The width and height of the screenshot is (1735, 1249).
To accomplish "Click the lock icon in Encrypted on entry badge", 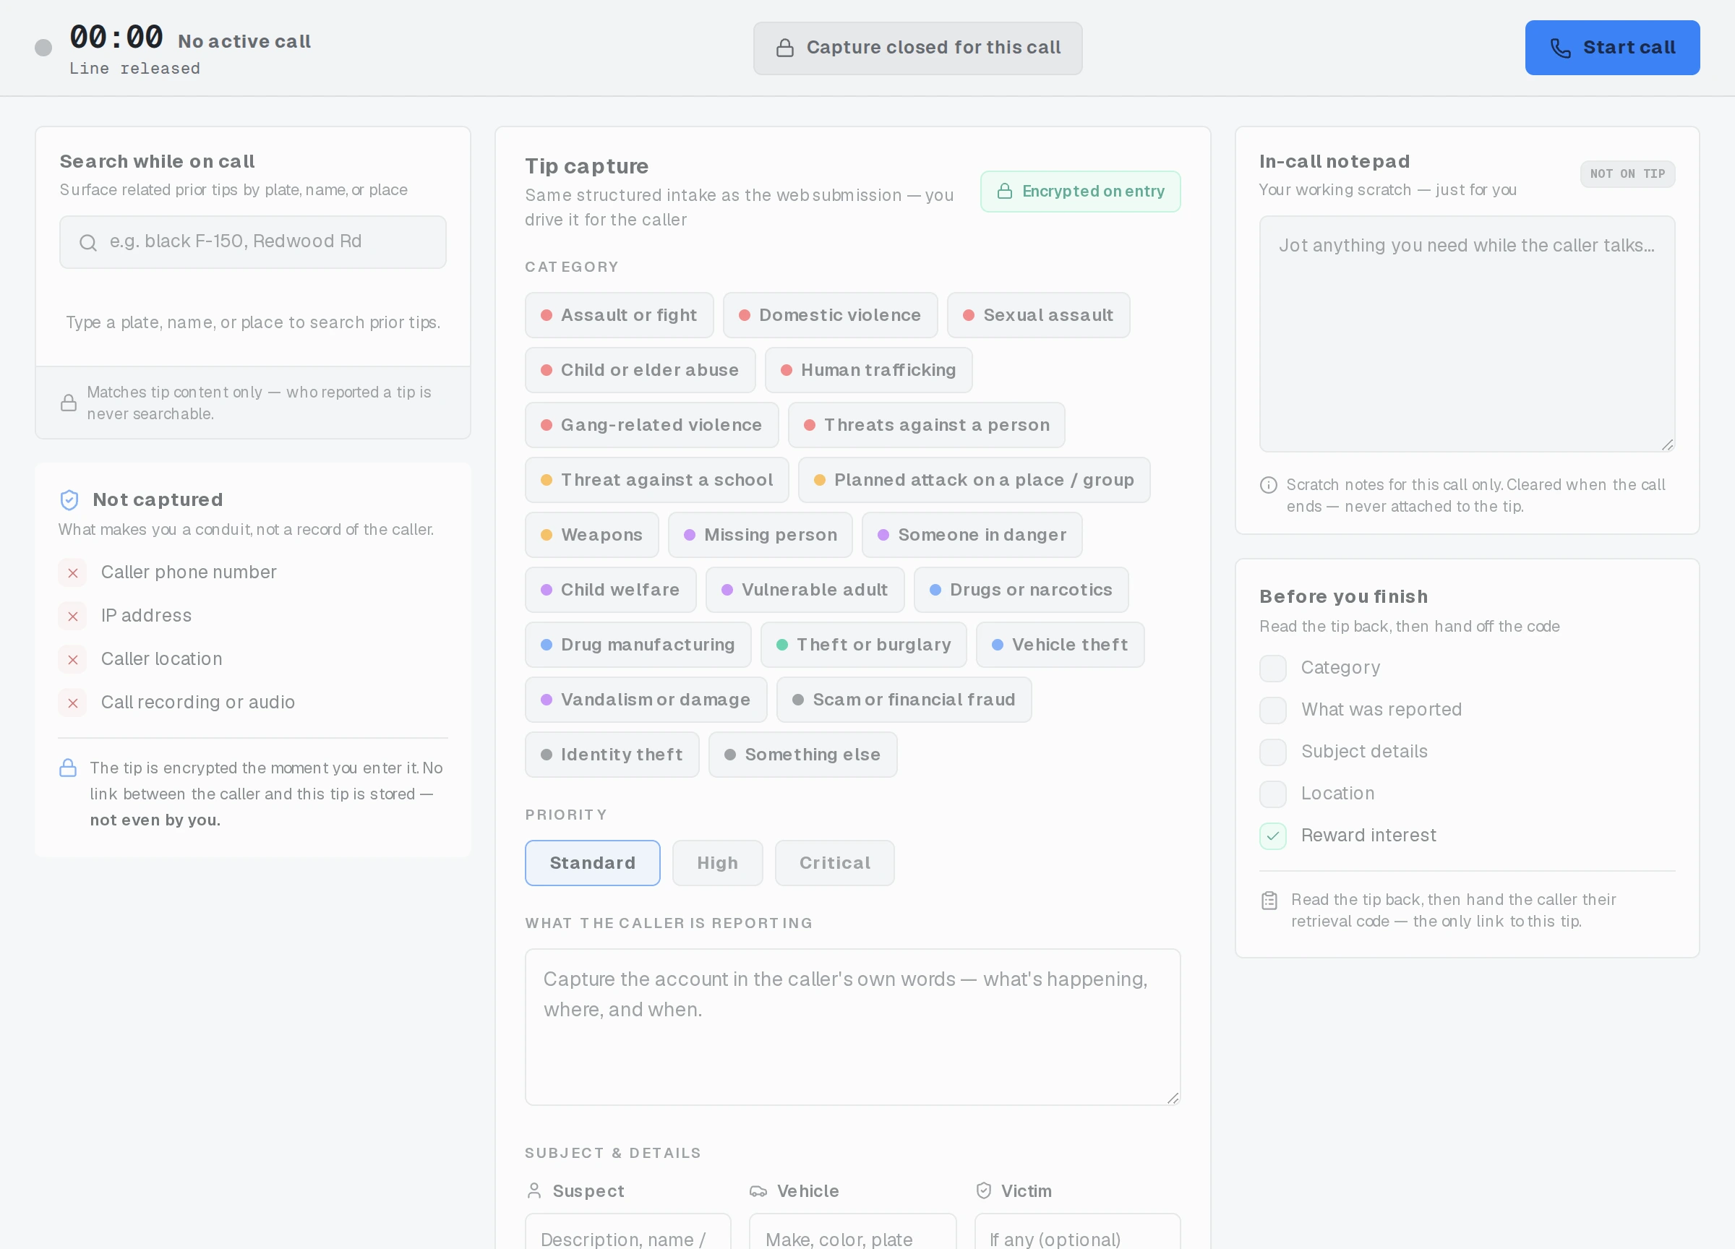I will click(x=1004, y=192).
